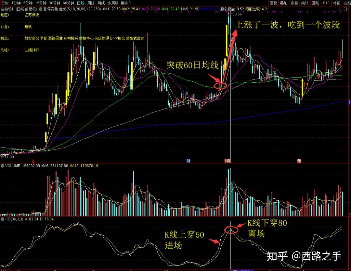Click the MA5: 21.50 value in main chart
Viewport: 351px width, 271px height.
(x=190, y=9)
